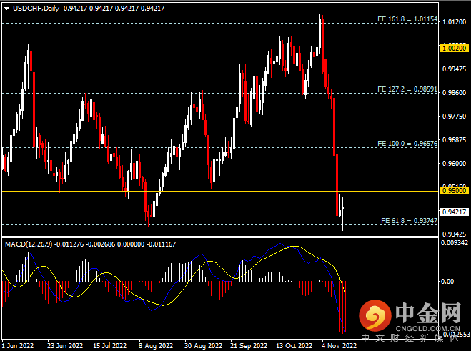The image size is (471, 351).
Task: Click the 8 Aug 2022 date label
Action: pyautogui.click(x=156, y=345)
